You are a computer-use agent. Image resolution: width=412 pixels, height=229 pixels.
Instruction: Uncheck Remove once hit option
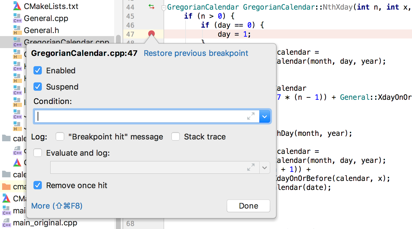(38, 185)
